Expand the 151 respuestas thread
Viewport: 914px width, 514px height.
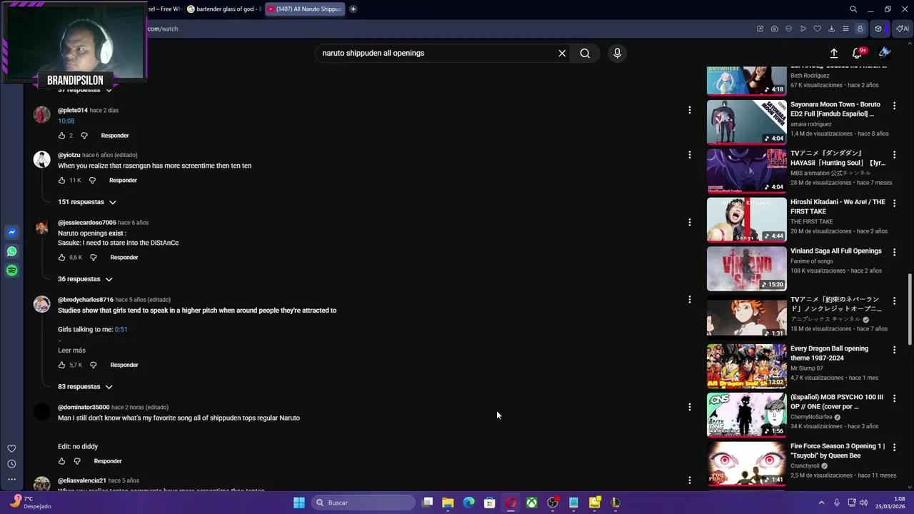86,202
